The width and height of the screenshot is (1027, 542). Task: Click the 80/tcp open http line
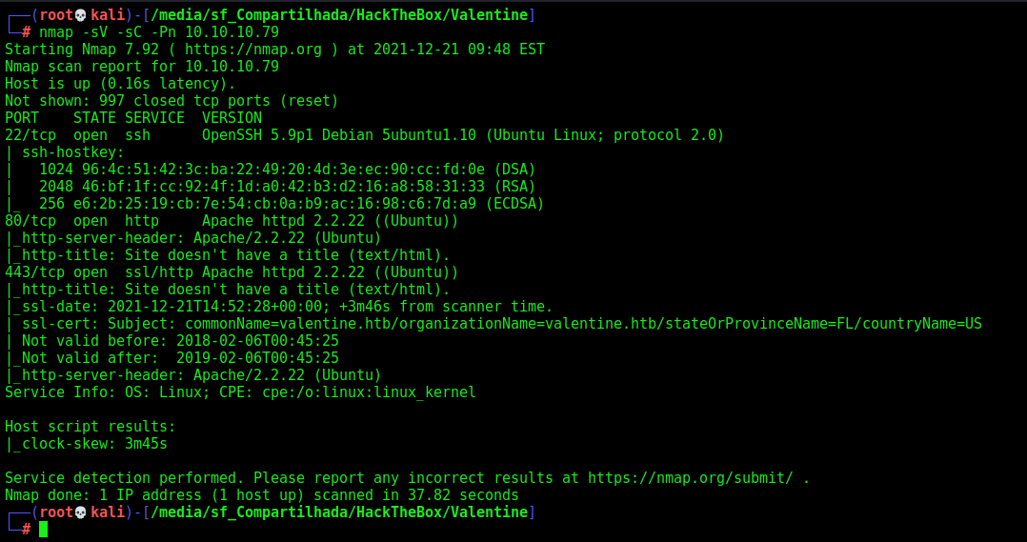[x=232, y=221]
